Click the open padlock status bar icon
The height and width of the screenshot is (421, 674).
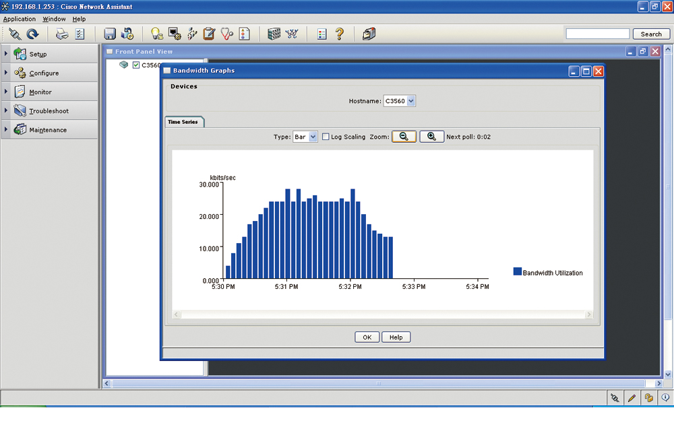[648, 398]
